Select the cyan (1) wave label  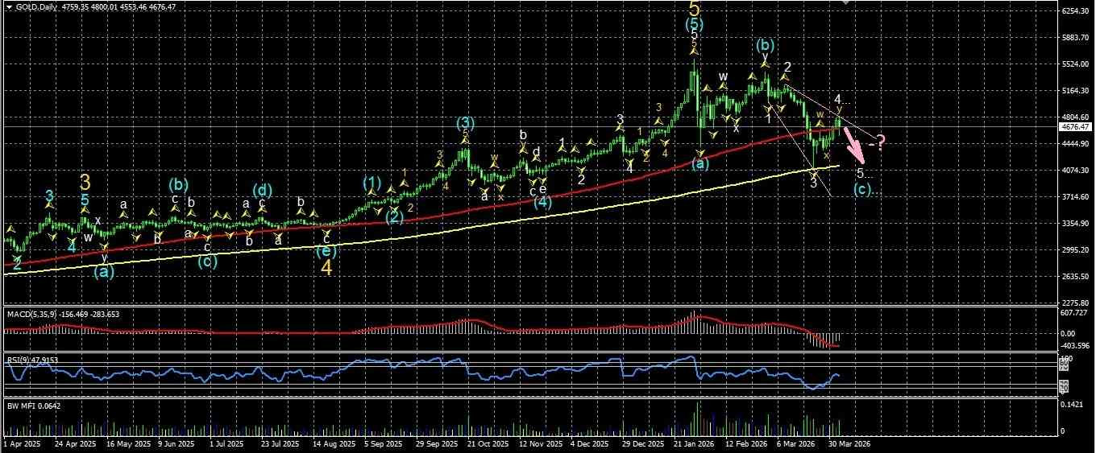coord(372,182)
